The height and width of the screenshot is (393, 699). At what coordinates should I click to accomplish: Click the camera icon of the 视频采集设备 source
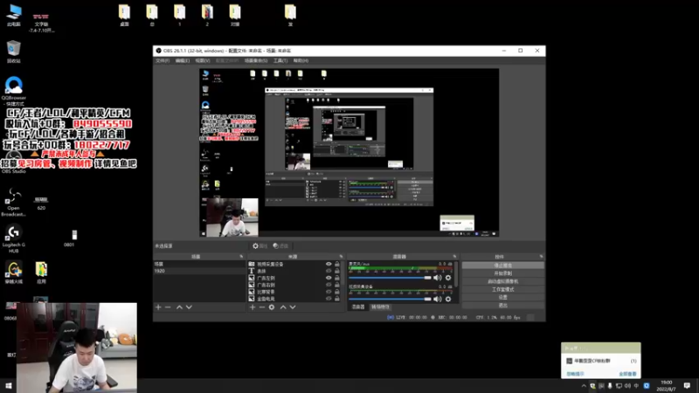click(252, 265)
